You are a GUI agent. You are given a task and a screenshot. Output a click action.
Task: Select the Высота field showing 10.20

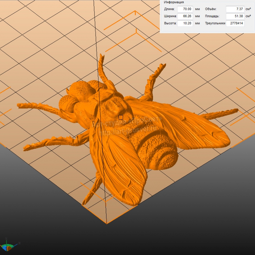pos(185,23)
